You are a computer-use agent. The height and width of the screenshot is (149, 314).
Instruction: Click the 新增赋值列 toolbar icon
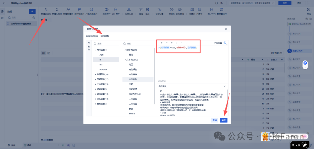coord(68,9)
